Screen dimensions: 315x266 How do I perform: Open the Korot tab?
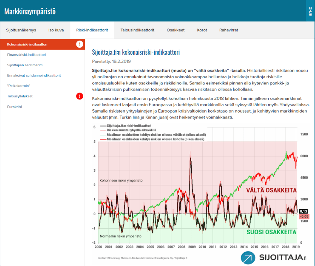202,30
